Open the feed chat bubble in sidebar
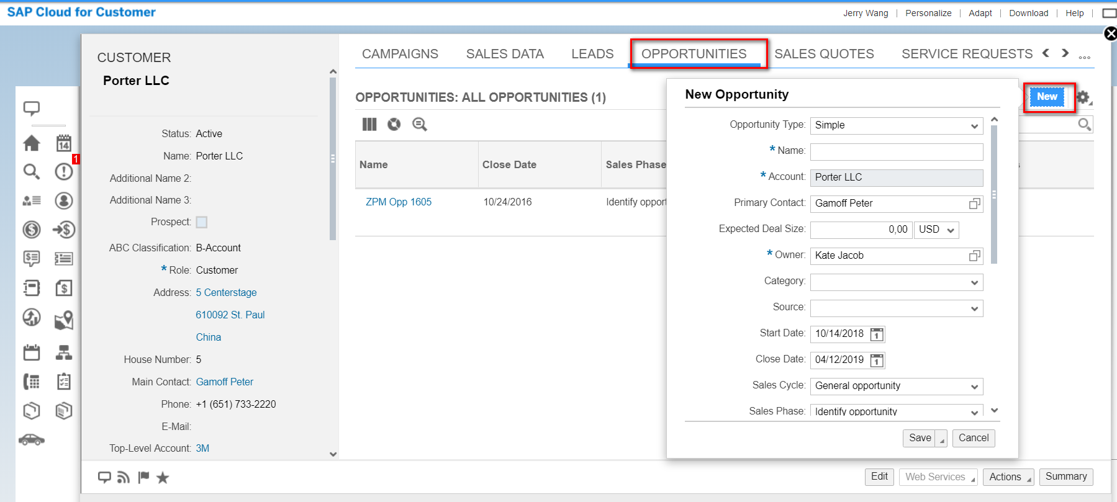1117x502 pixels. [x=32, y=109]
